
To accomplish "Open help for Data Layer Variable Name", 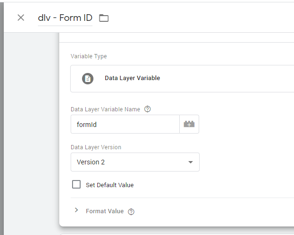I will (x=147, y=109).
